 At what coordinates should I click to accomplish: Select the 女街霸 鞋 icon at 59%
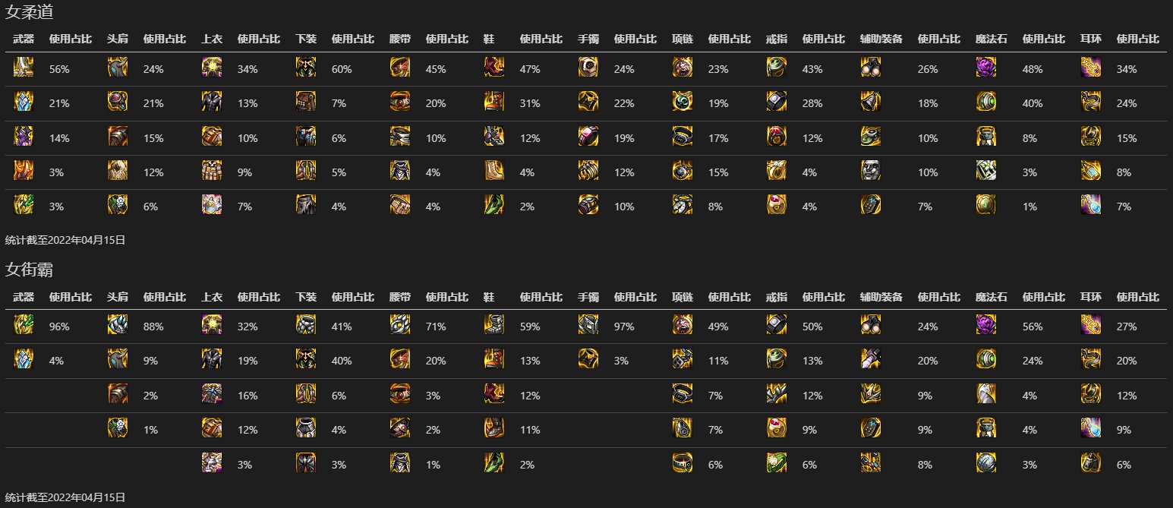494,325
